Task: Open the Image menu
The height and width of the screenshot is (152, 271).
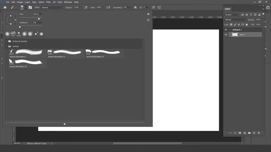Action: click(20, 2)
